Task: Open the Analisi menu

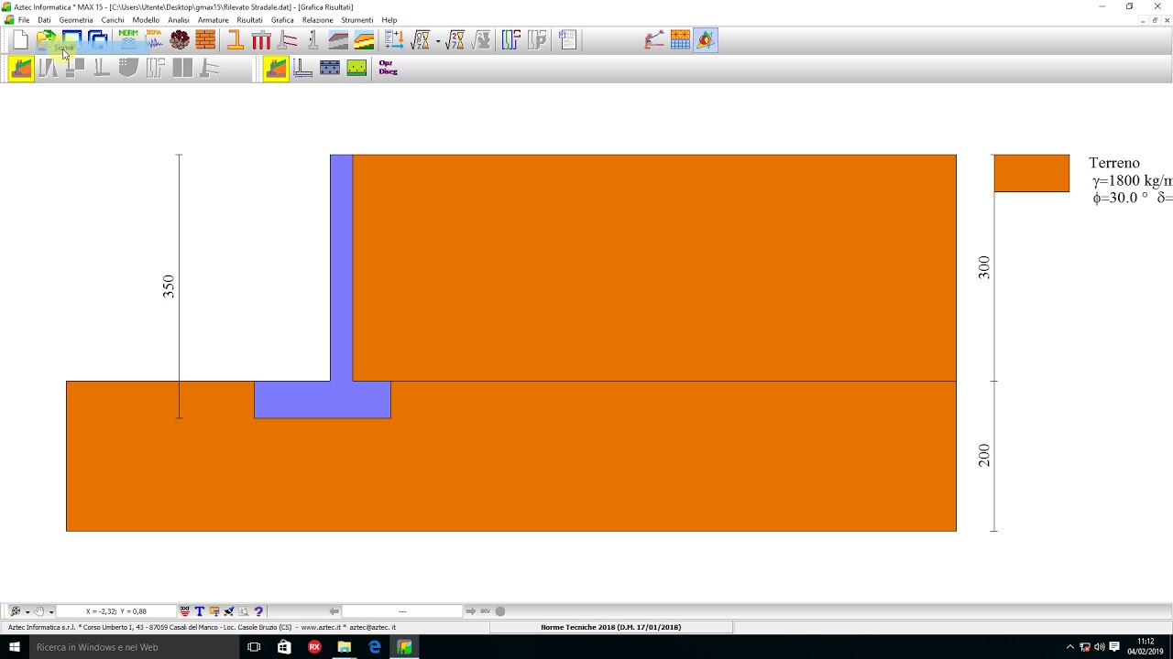Action: click(179, 20)
